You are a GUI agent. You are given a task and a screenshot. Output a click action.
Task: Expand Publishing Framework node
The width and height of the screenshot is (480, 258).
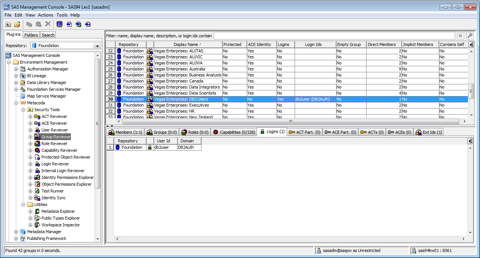pos(16,238)
